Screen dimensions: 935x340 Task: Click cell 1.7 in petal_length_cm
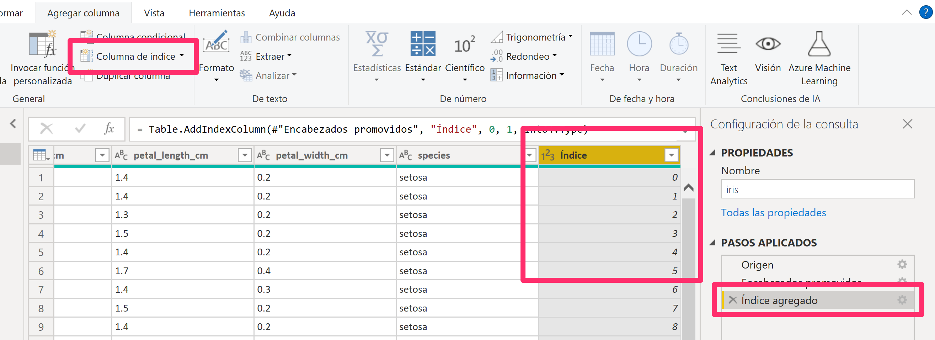pos(183,271)
